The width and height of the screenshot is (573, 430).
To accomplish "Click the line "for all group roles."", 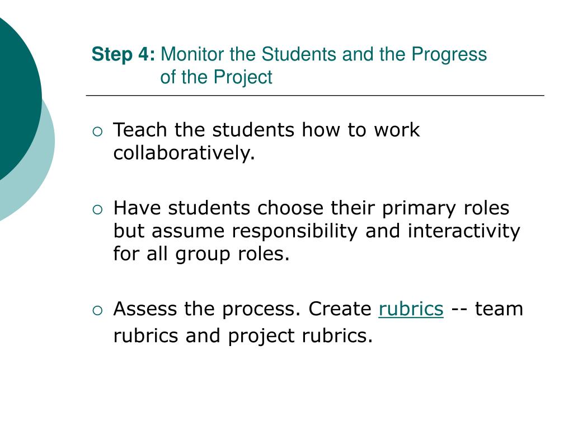I will (201, 254).
